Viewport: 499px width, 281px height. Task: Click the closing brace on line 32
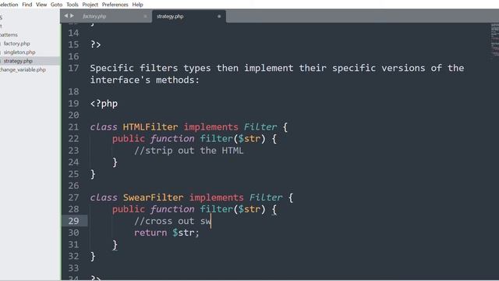[93, 256]
